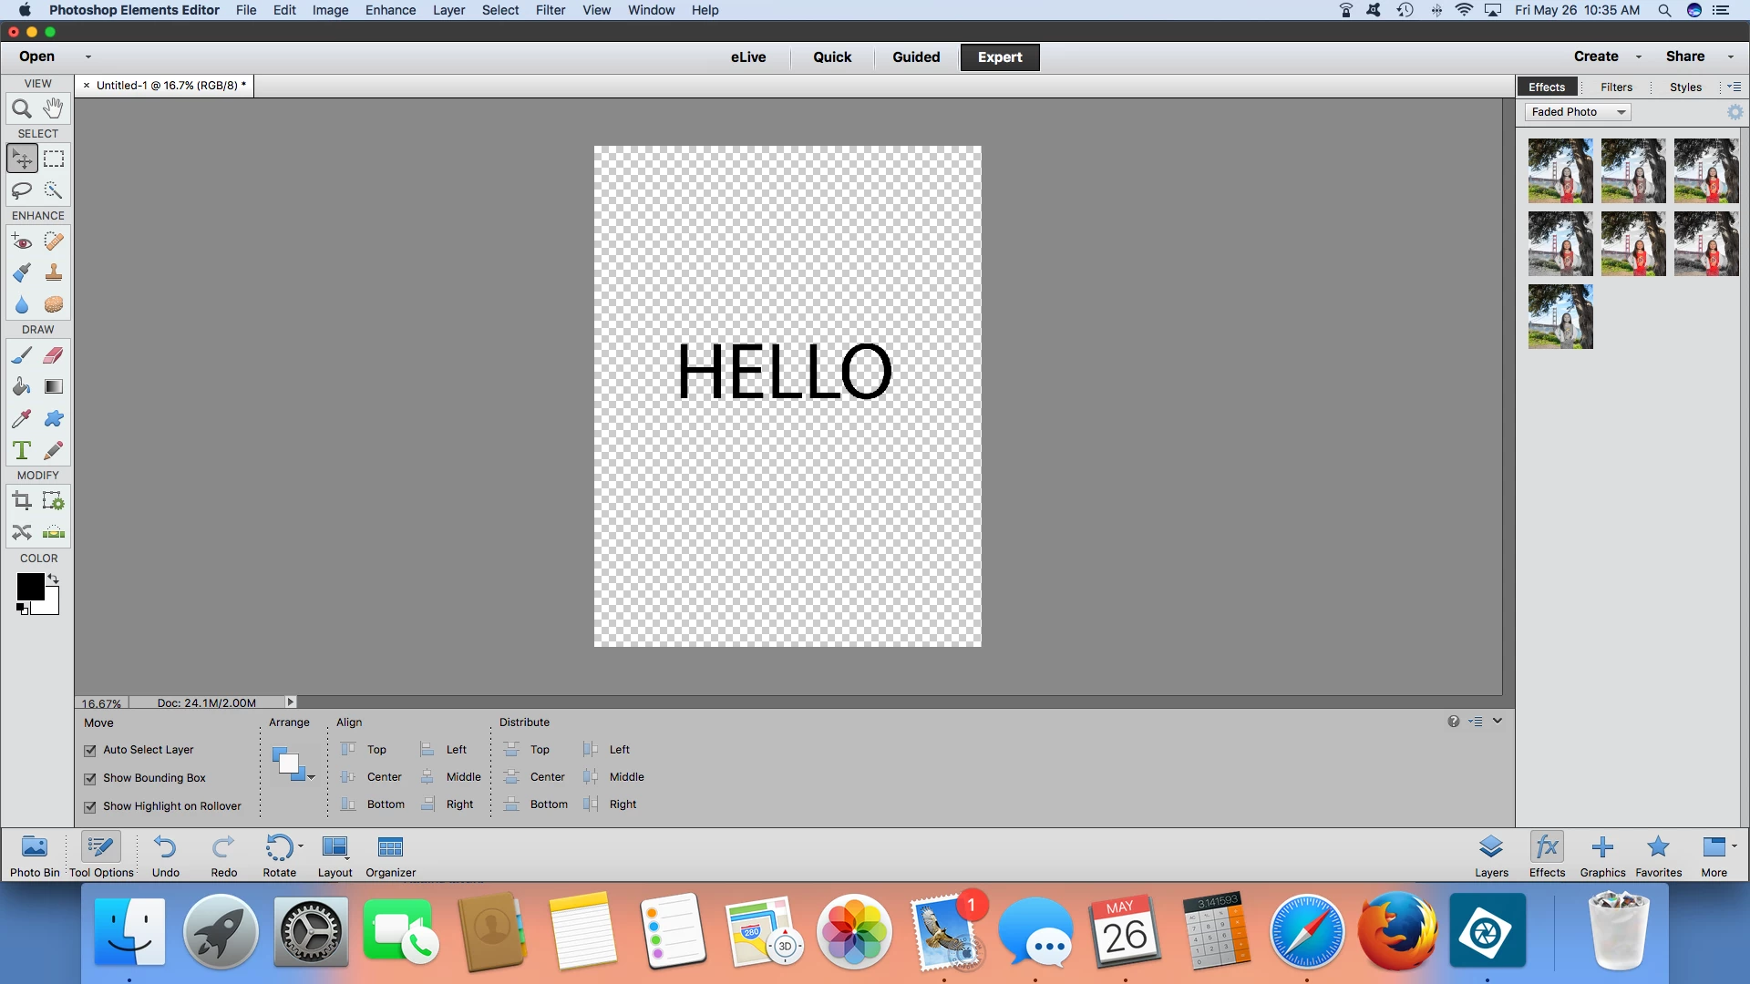Switch to the Filters tab
Image resolution: width=1750 pixels, height=984 pixels.
[1616, 87]
